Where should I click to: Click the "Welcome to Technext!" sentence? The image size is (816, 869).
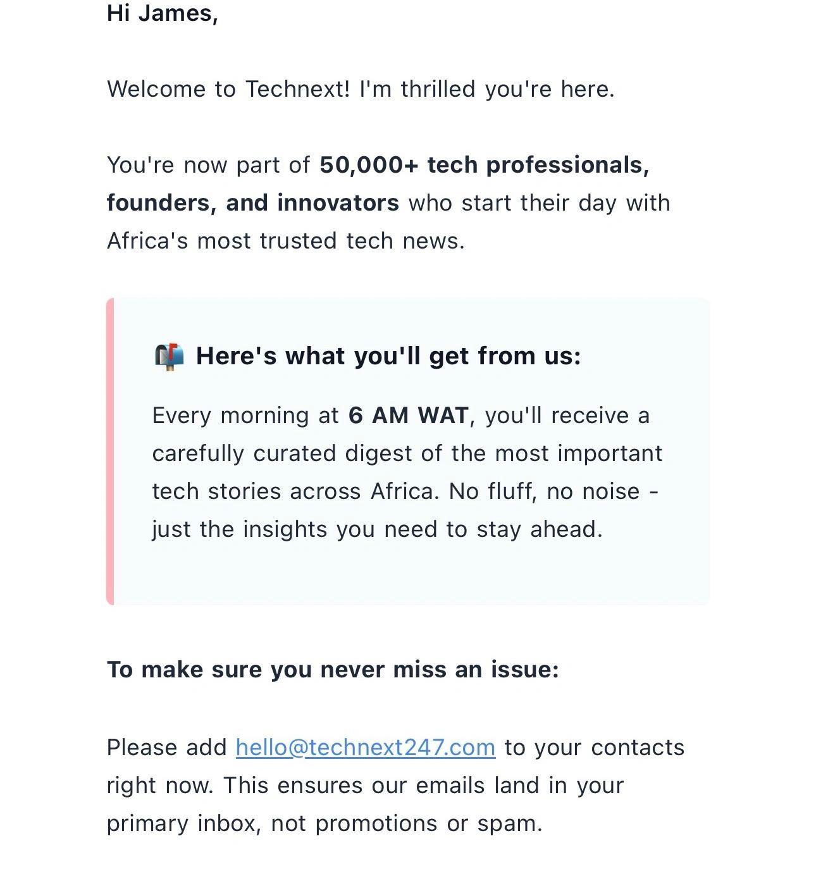[228, 89]
